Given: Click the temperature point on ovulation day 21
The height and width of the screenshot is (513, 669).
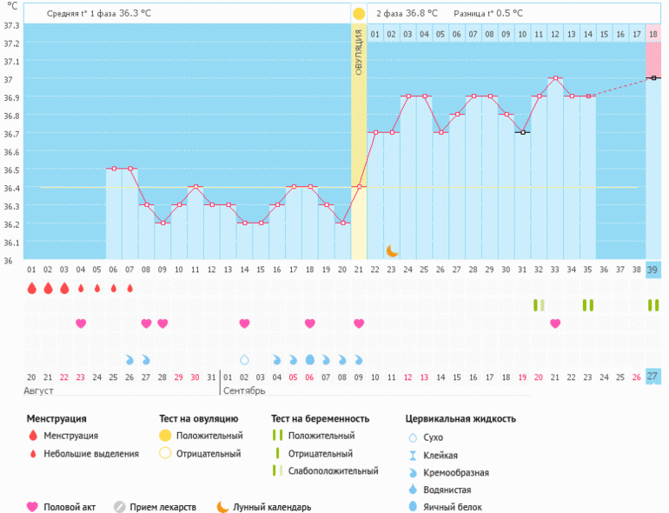Looking at the screenshot, I should (x=359, y=186).
